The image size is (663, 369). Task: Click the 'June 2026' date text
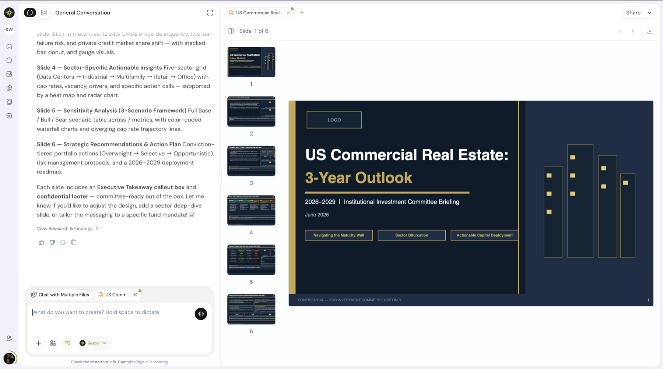point(317,215)
